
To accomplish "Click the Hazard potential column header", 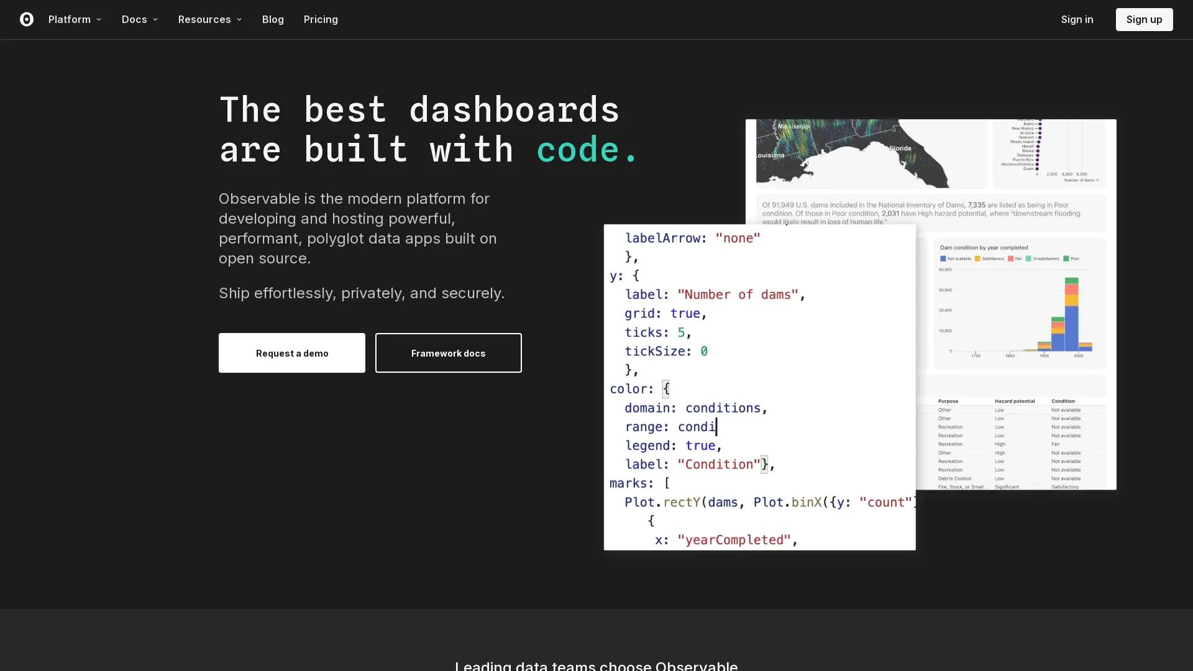I will coord(1015,401).
